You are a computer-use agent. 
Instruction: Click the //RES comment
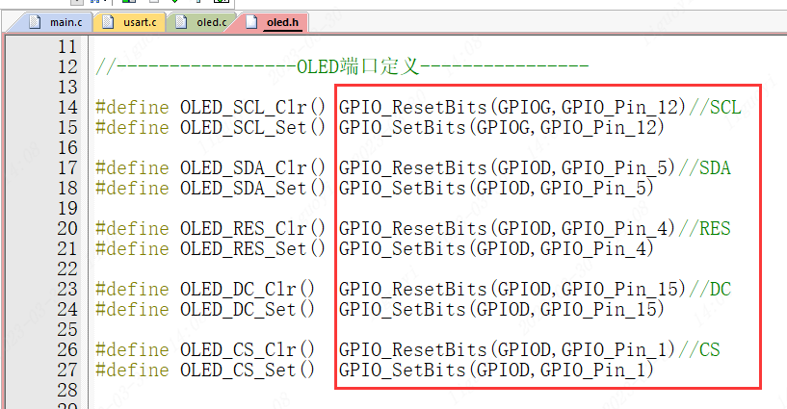(x=704, y=229)
